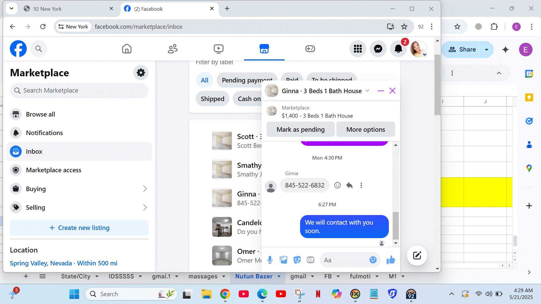Open Messenger from top navigation bar
This screenshot has width=541, height=304.
[378, 49]
